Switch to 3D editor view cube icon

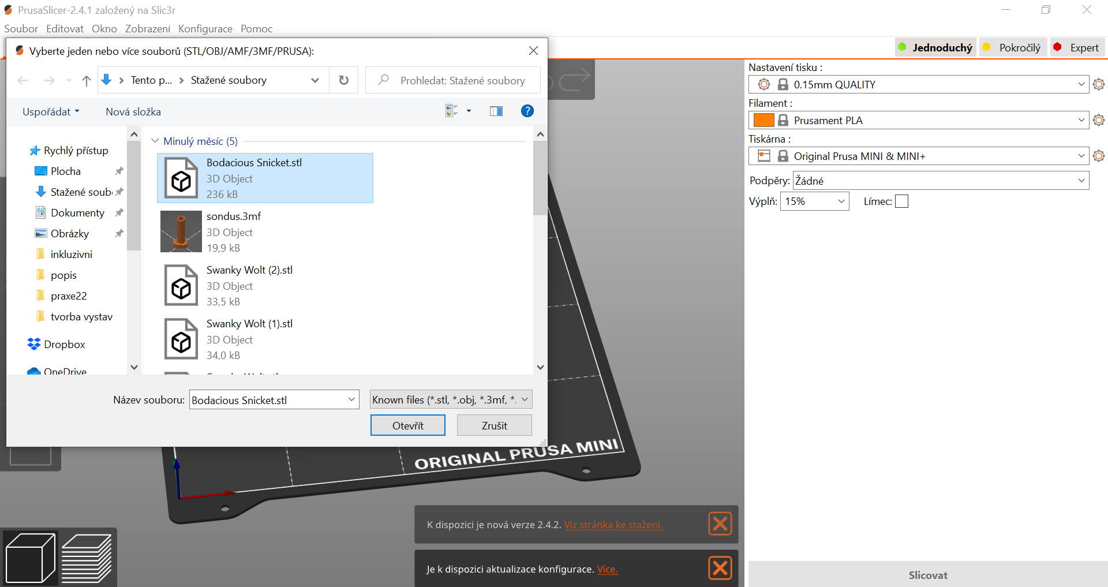pos(30,558)
